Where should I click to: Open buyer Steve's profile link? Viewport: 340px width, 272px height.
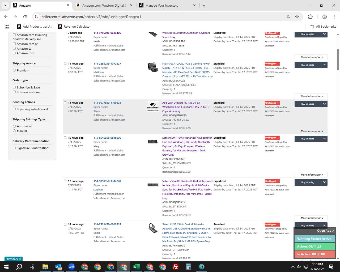pyautogui.click(x=97, y=111)
